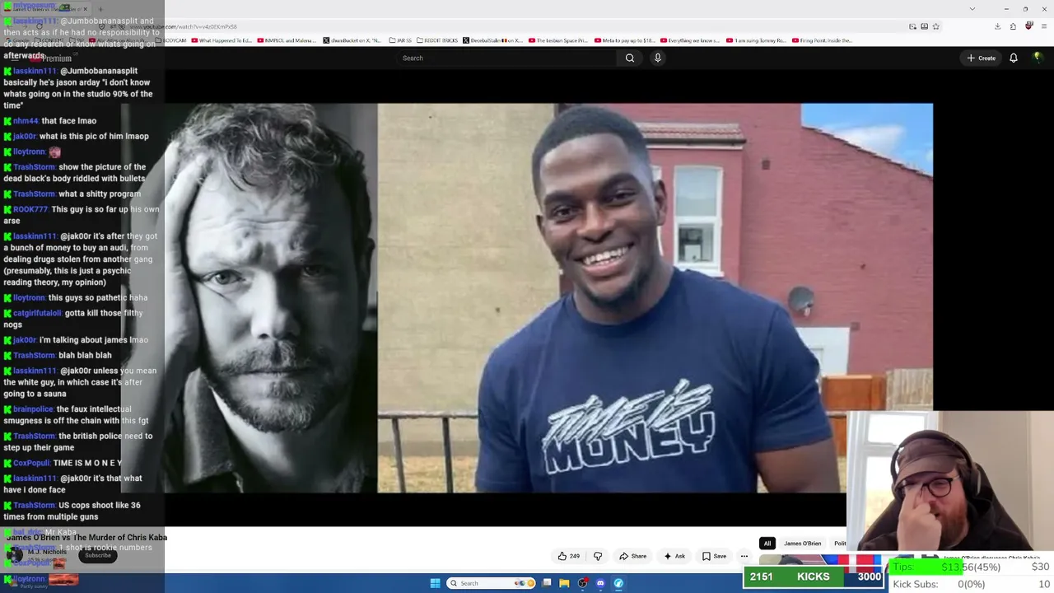Viewport: 1054px width, 593px height.
Task: Share the James O'Brien video
Action: pos(633,556)
